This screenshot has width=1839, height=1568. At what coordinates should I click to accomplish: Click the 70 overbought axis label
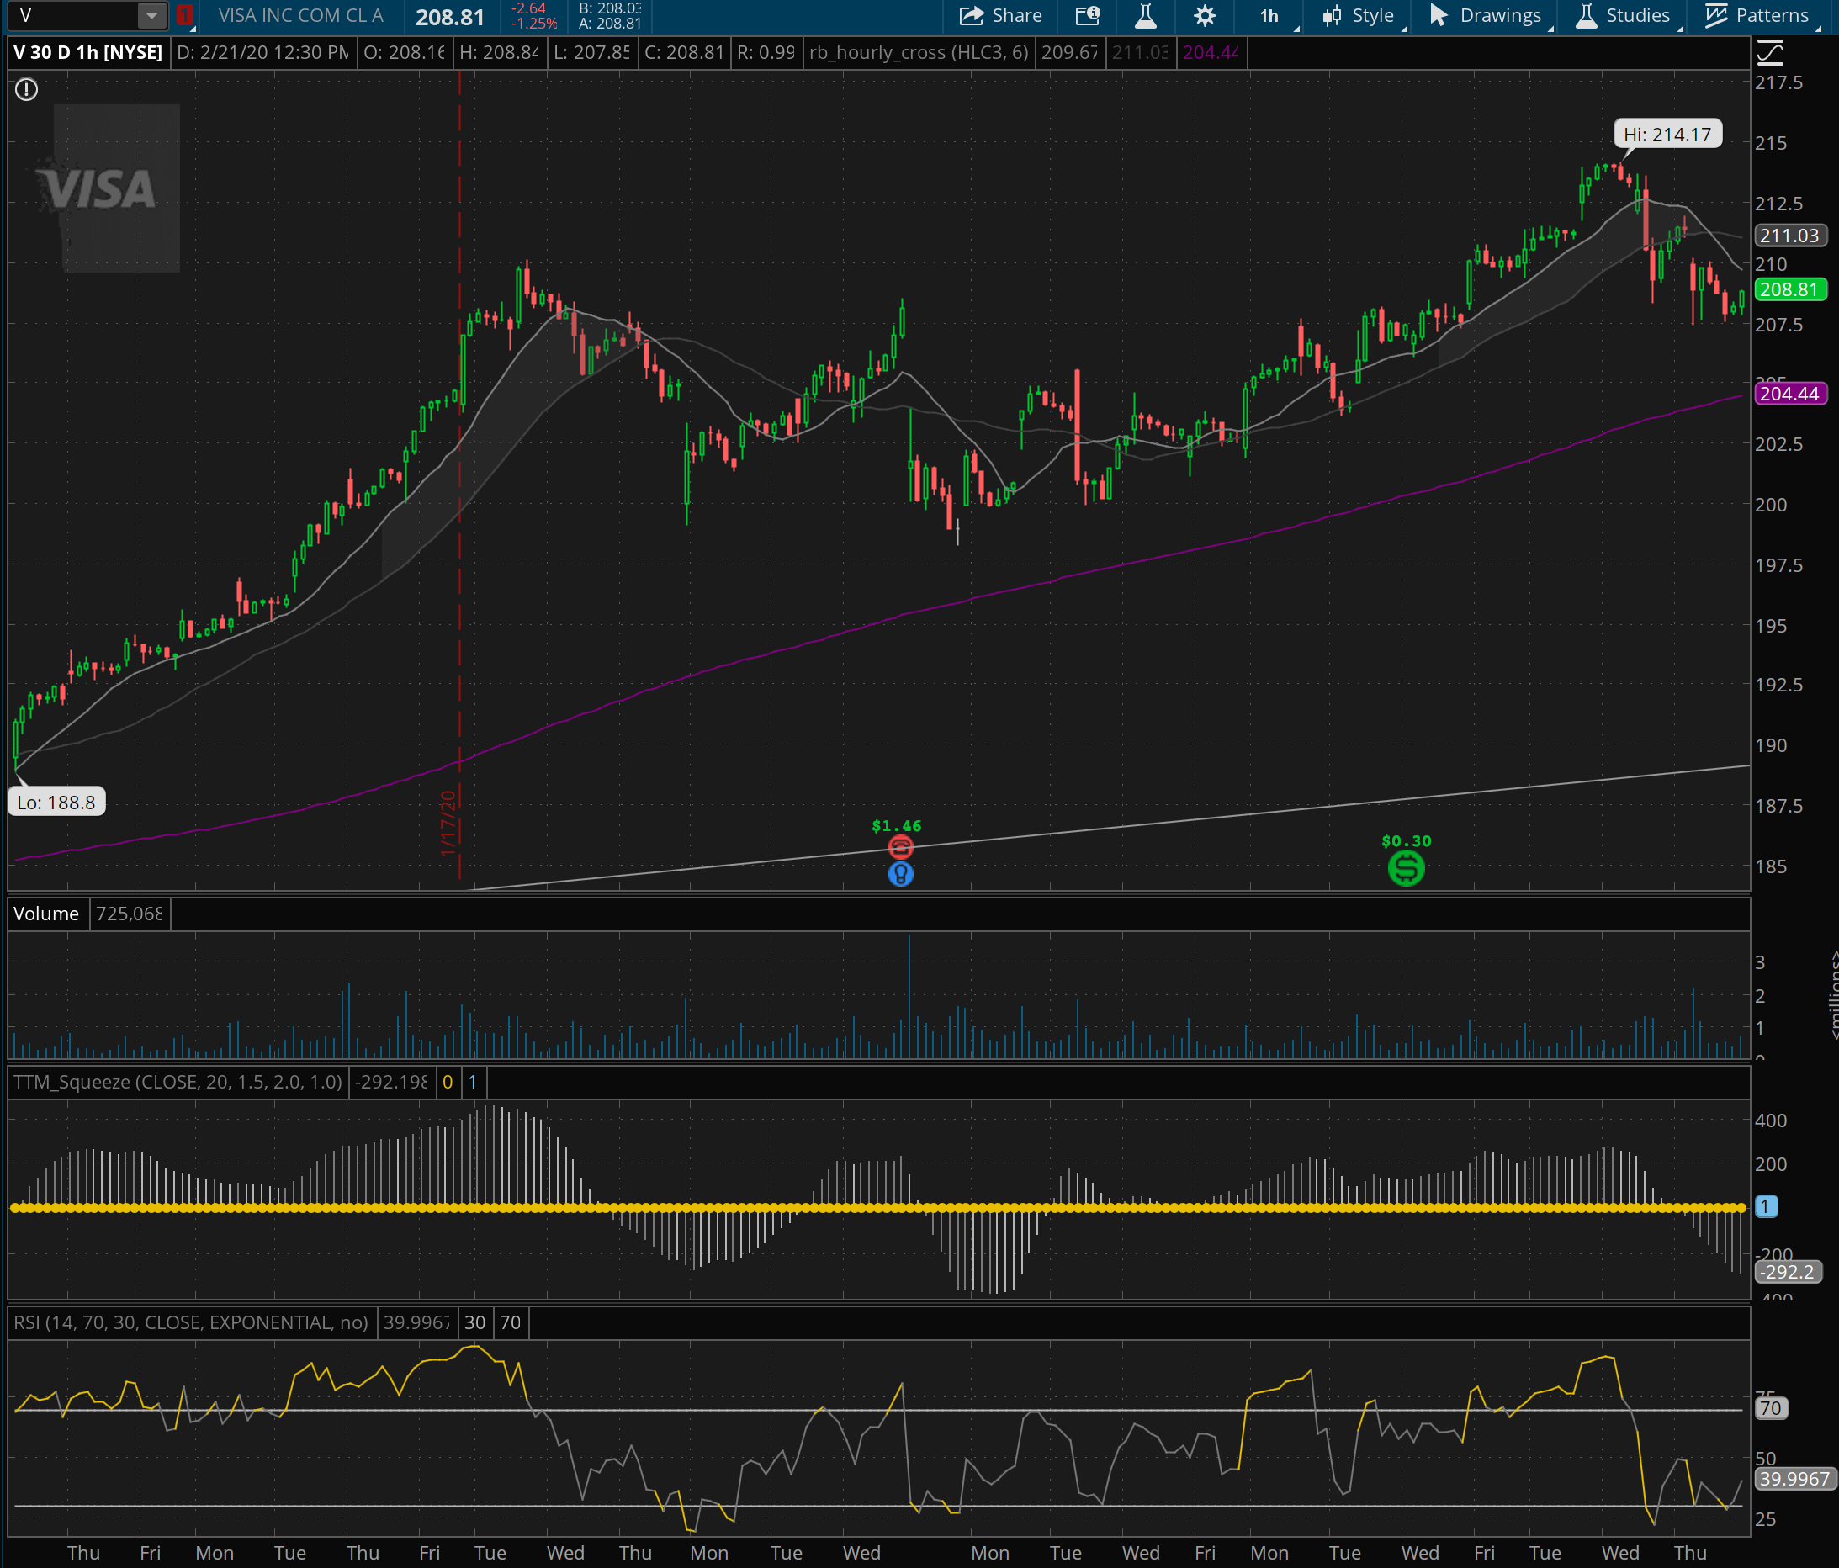point(1770,1408)
